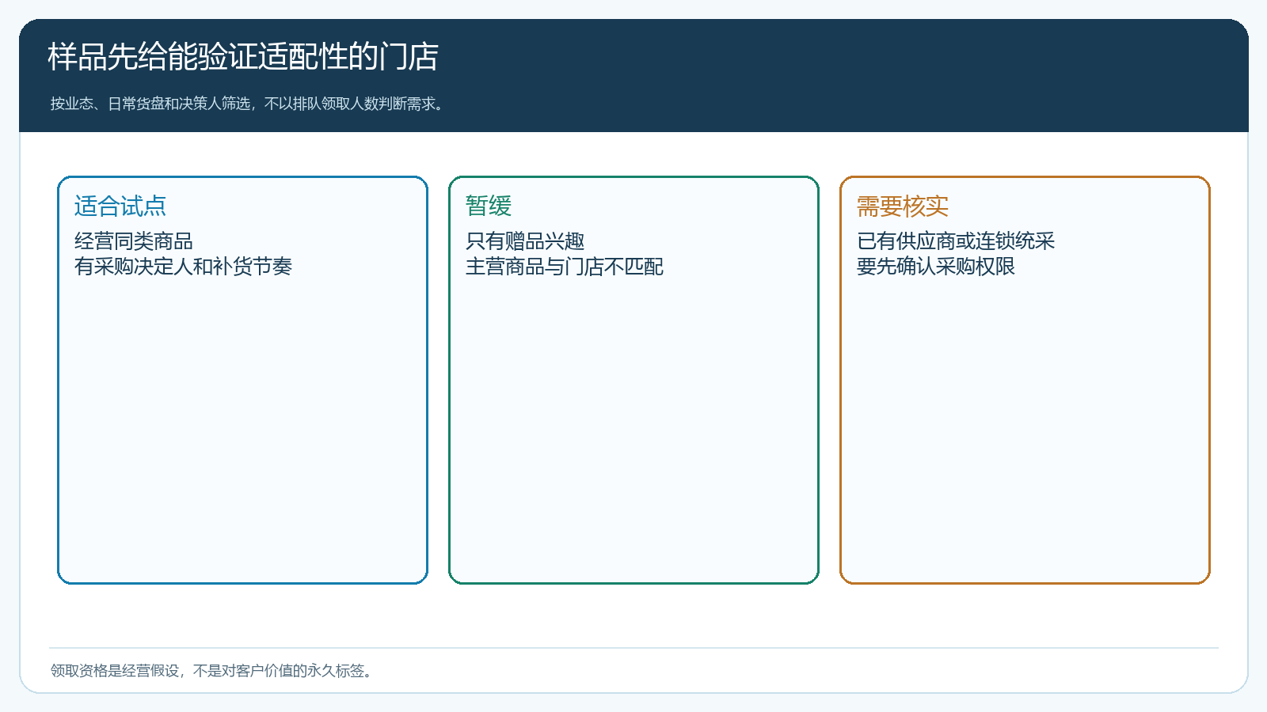Click empty area inside the 需要核实 card
This screenshot has height=712, width=1267.
(x=1025, y=427)
